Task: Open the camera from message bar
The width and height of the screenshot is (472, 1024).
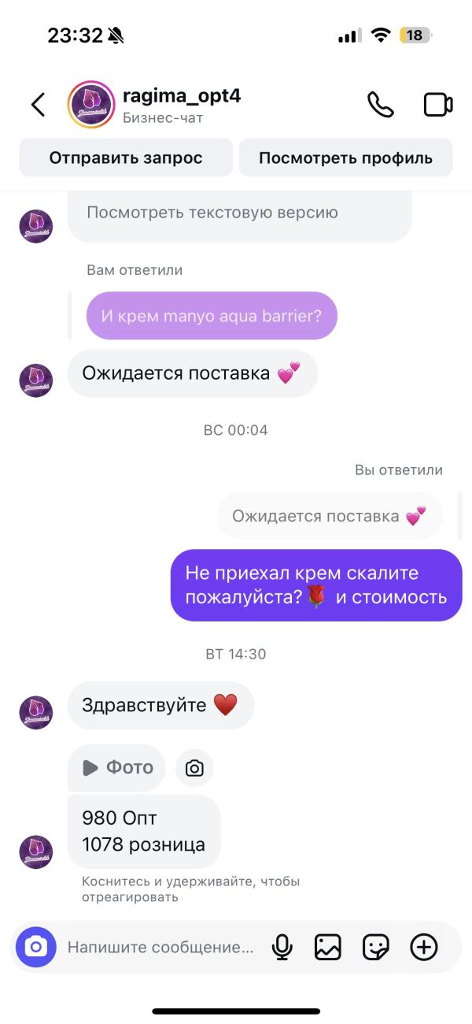Action: (36, 947)
